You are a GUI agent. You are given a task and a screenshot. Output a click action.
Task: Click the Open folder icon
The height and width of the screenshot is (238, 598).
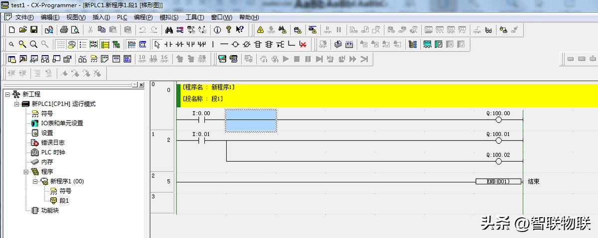(23, 30)
